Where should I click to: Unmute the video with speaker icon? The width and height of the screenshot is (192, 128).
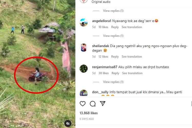click(x=68, y=123)
